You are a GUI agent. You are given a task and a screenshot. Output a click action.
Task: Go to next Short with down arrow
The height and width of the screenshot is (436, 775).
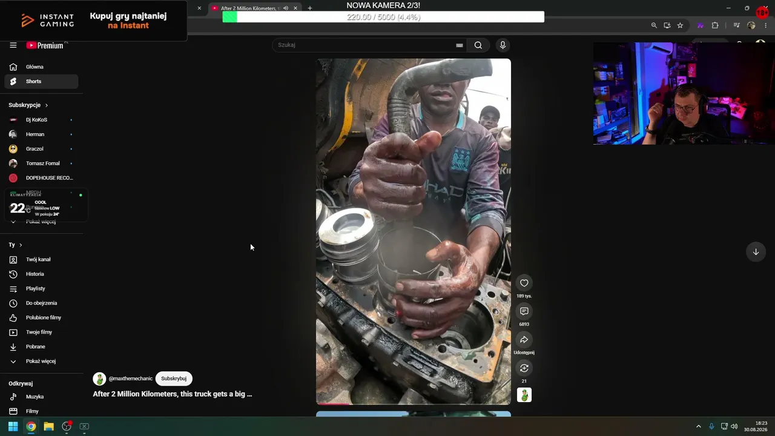[x=756, y=252]
